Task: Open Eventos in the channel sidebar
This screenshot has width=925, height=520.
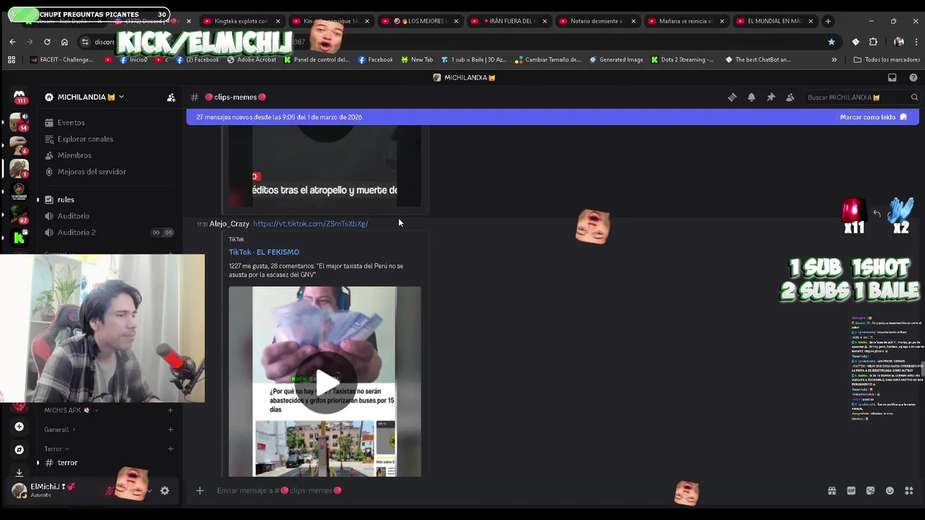Action: [71, 123]
